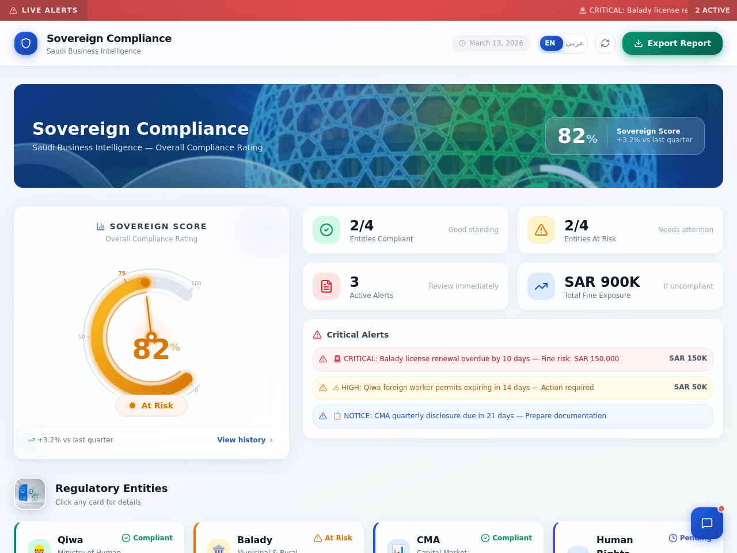Click the clock icon beside March 13, 2026
Image resolution: width=737 pixels, height=553 pixels.
462,43
